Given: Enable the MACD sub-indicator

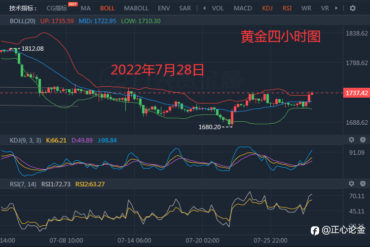Looking at the screenshot, I should [x=243, y=8].
